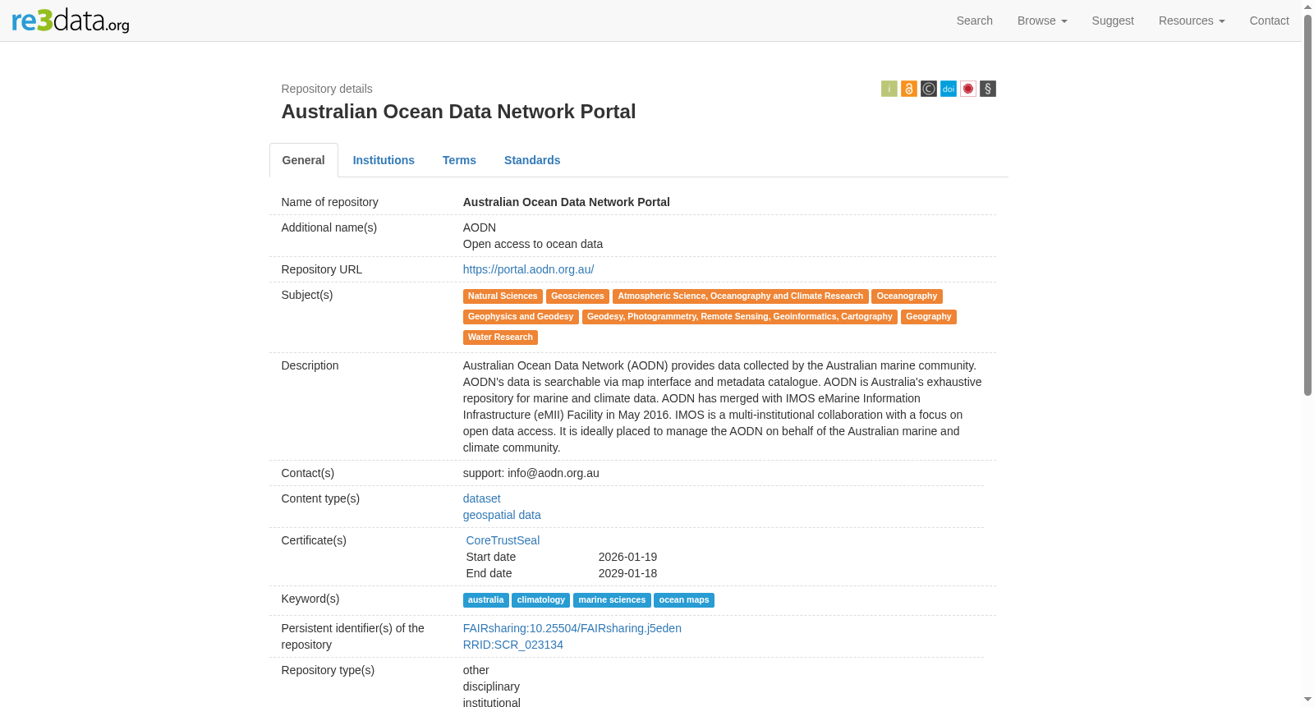Click the certificate end date 2029-01-18
The width and height of the screenshot is (1314, 707).
coord(627,573)
